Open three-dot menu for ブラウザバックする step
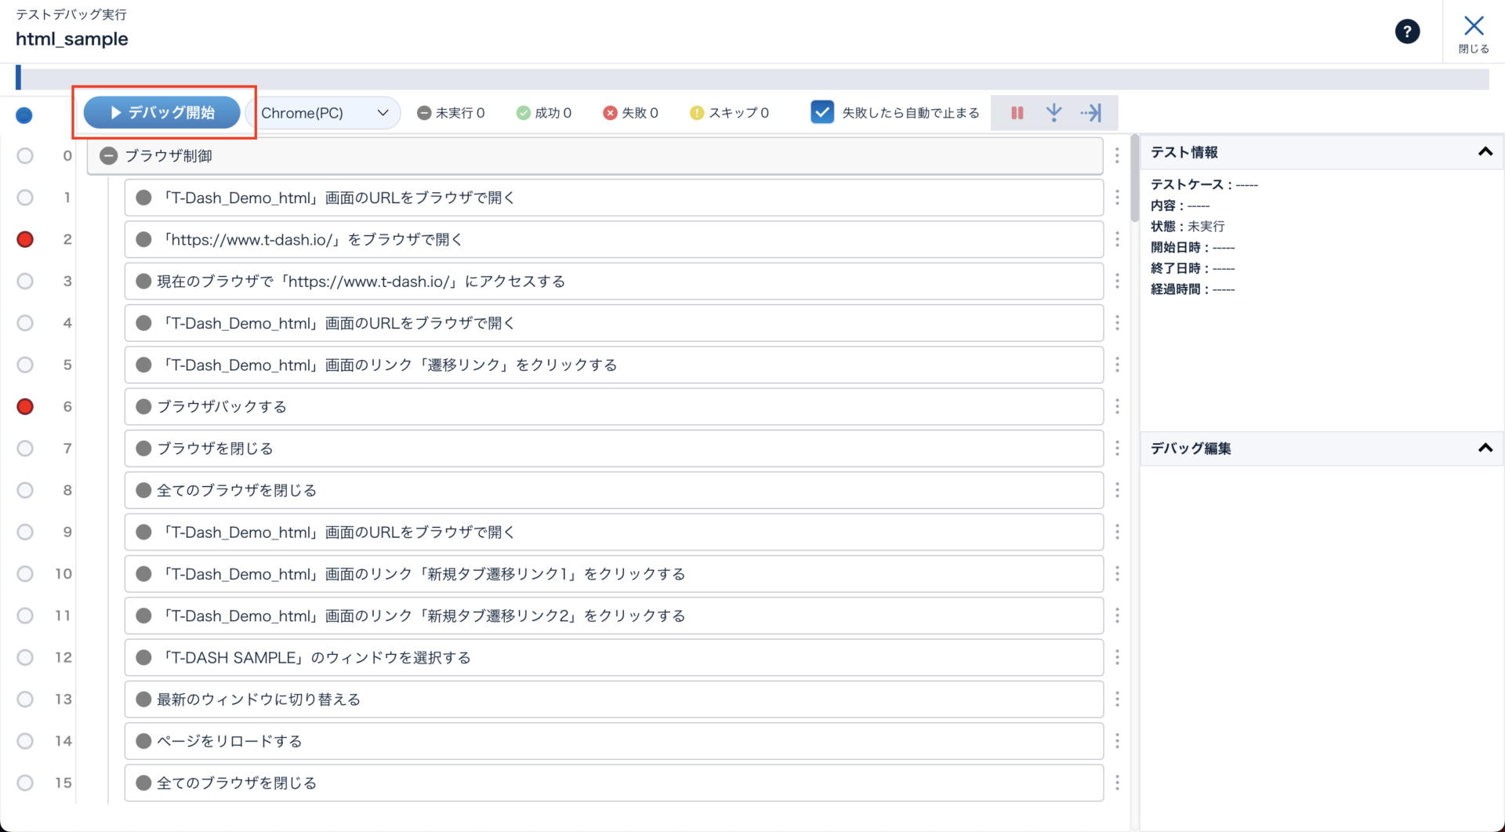 (x=1117, y=406)
